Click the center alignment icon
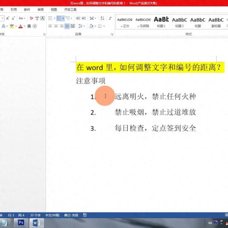The width and height of the screenshot is (228, 228). (x=56, y=26)
